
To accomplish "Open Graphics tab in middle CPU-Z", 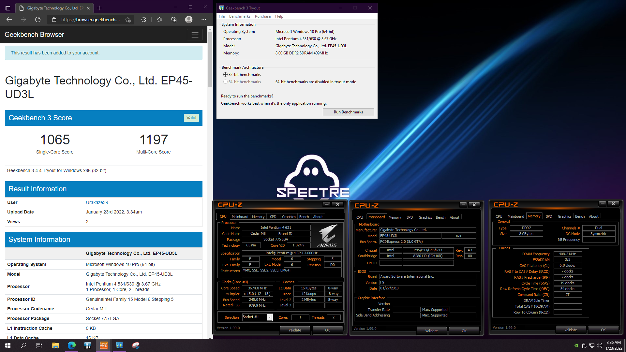I will coord(425,217).
